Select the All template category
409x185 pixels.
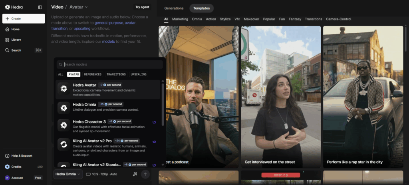click(166, 19)
